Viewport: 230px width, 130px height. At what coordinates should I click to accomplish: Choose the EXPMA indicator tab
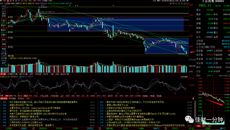pyautogui.click(x=138, y=96)
